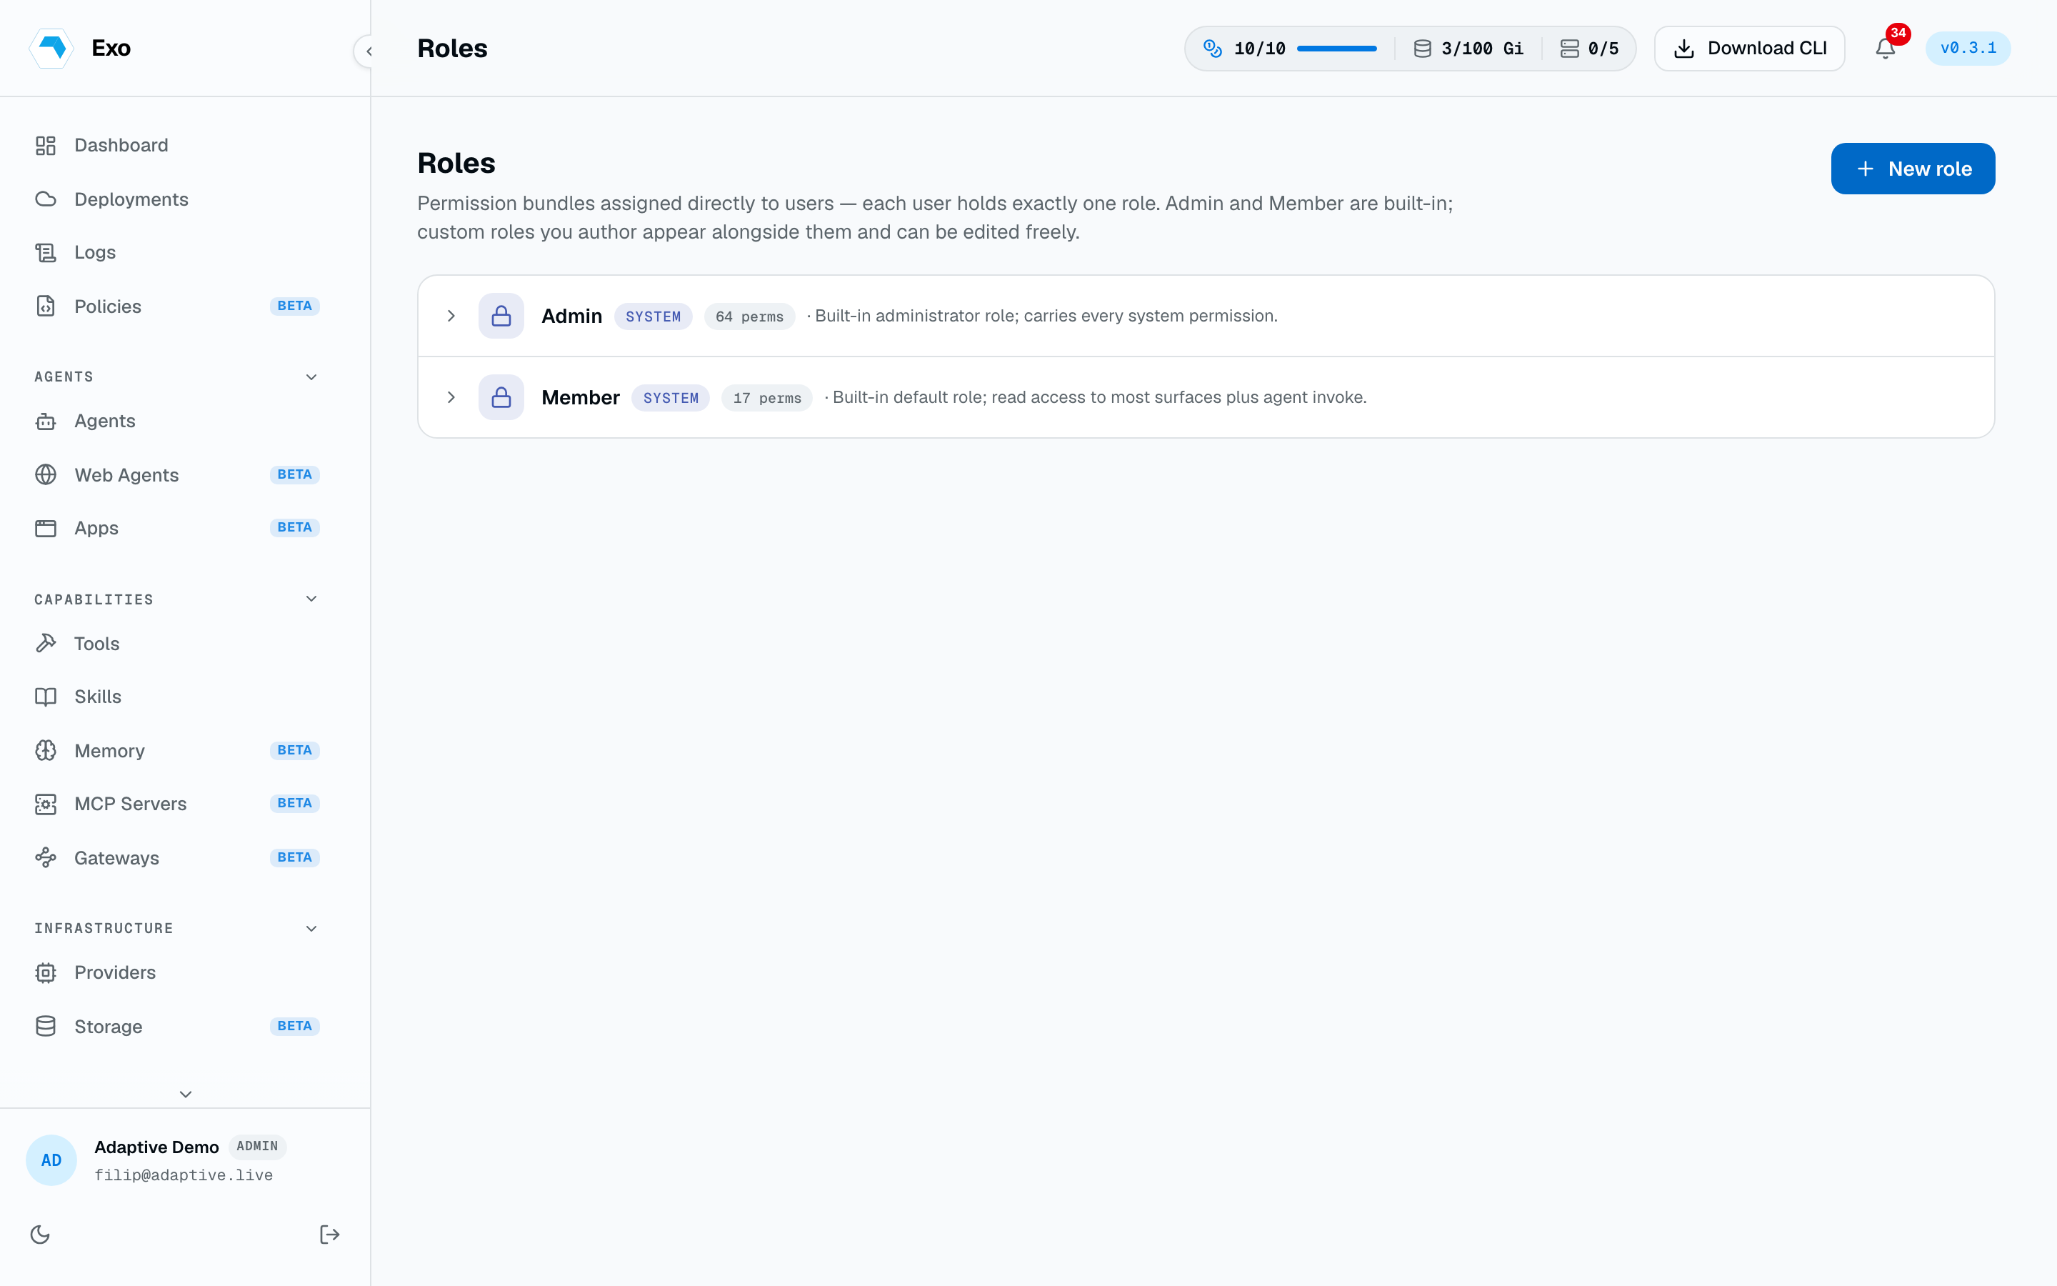Click the Agents sidebar item label
This screenshot has height=1286, width=2057.
click(x=104, y=421)
